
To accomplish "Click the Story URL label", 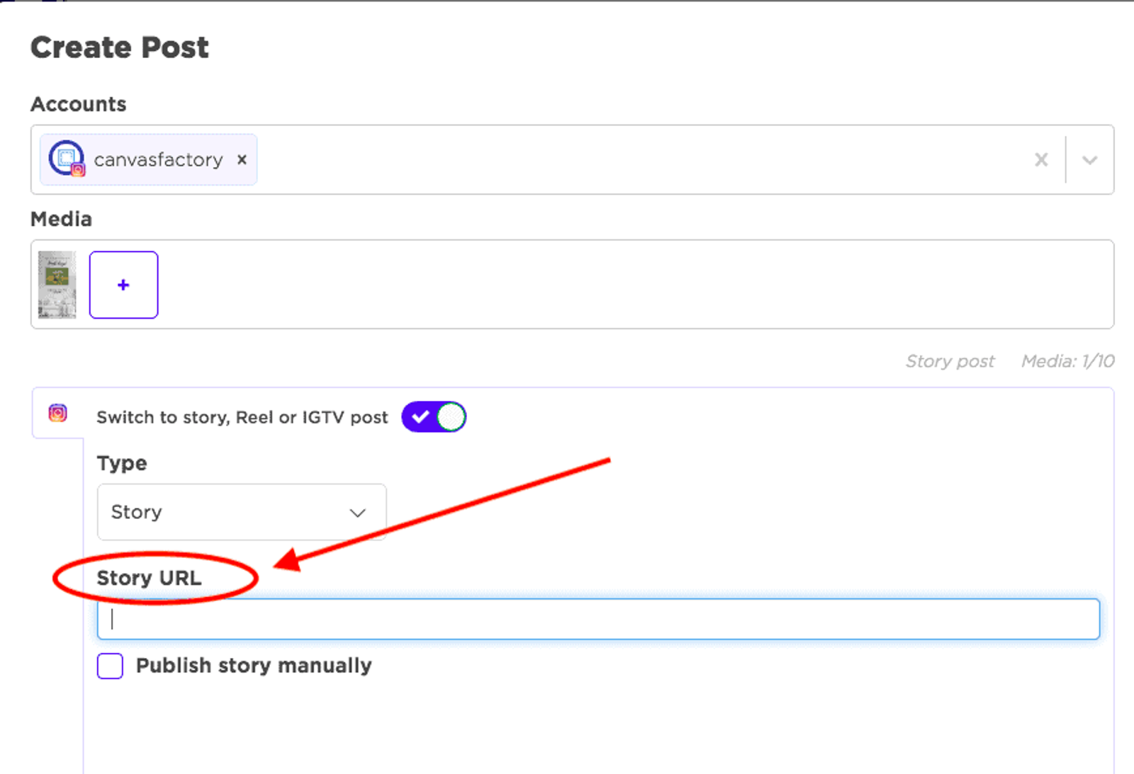I will click(149, 578).
